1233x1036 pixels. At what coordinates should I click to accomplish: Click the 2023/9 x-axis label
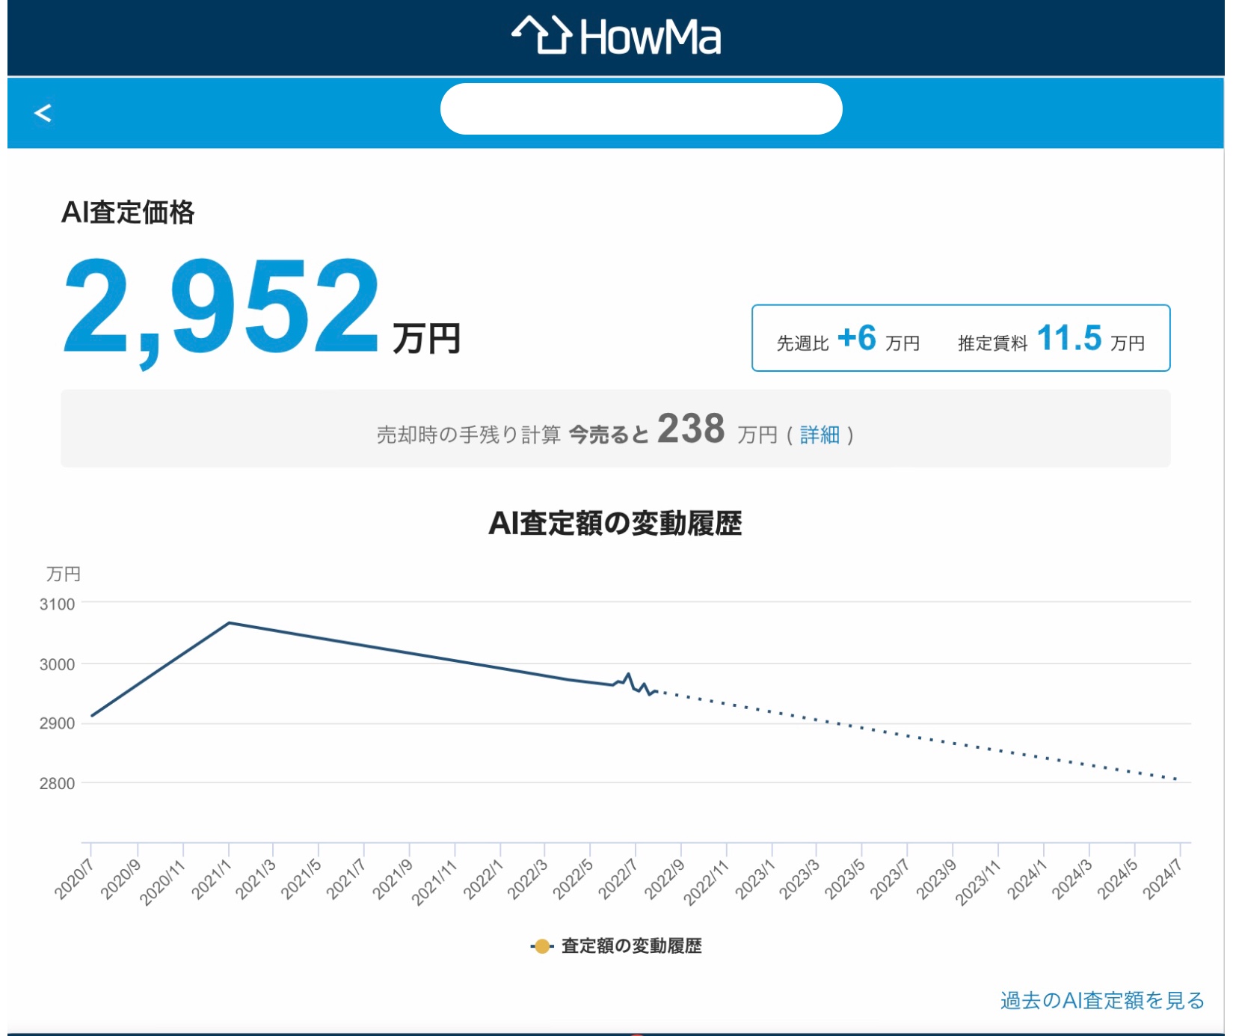[936, 879]
